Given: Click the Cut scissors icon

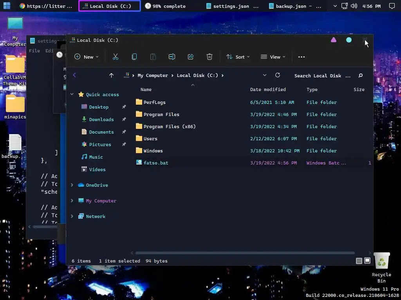Looking at the screenshot, I should pyautogui.click(x=116, y=57).
